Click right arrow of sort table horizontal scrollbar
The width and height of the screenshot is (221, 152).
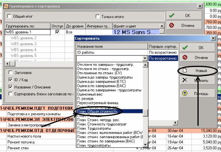coord(175,123)
